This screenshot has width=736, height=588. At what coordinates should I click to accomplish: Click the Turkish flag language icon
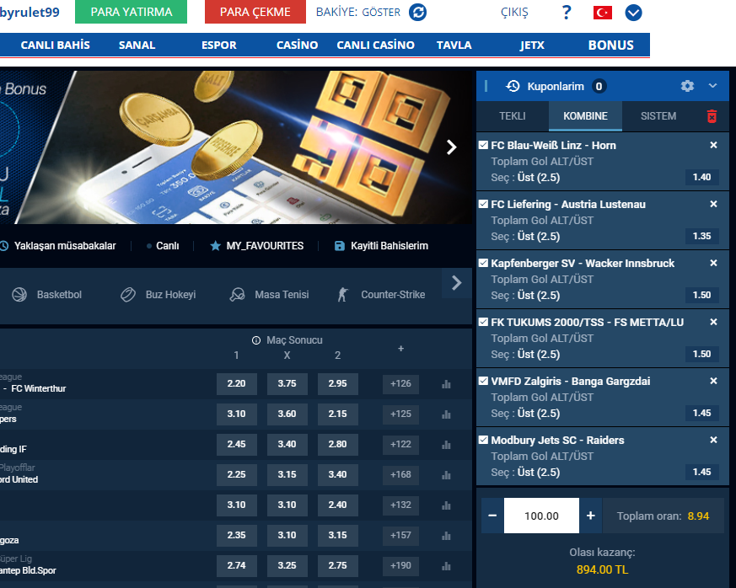click(602, 13)
